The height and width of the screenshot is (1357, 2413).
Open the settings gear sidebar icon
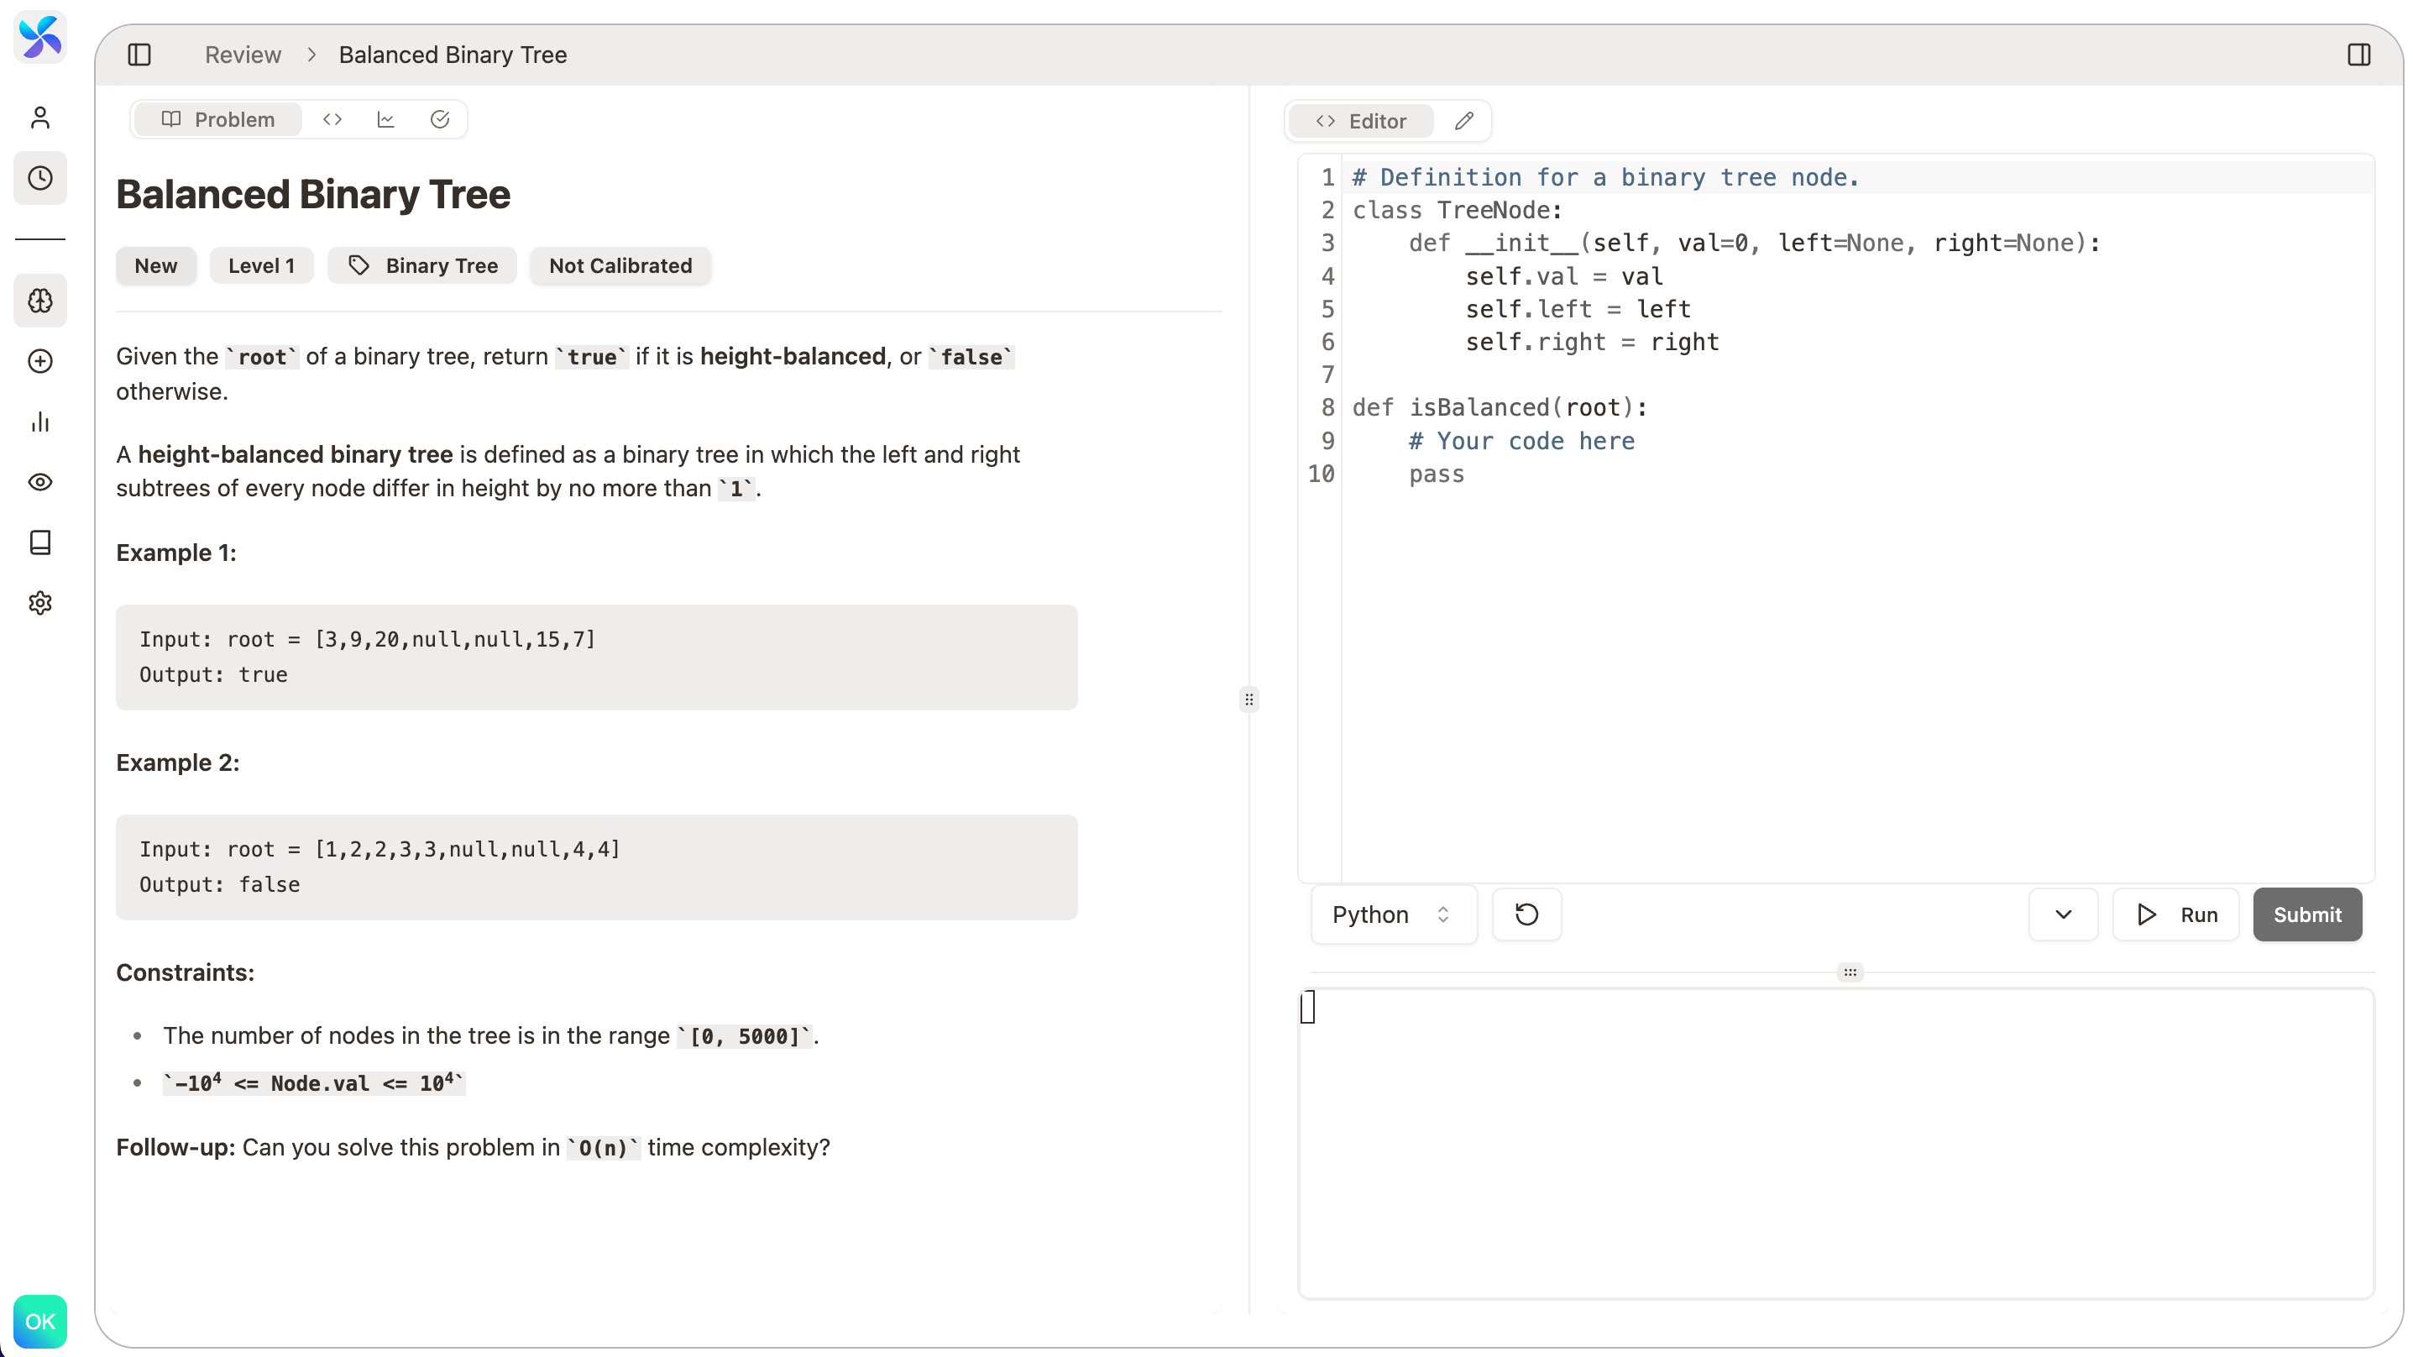pyautogui.click(x=40, y=603)
